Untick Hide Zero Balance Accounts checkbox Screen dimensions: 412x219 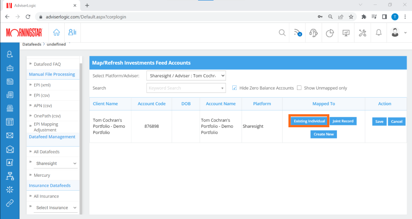[235, 88]
